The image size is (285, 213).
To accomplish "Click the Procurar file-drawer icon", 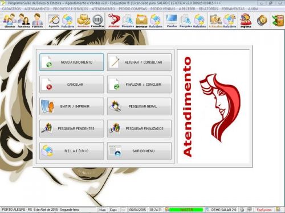I will 141,21.
